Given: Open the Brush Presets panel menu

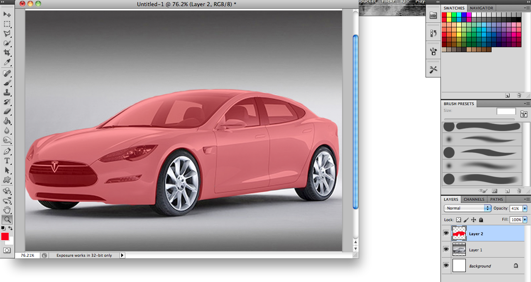Looking at the screenshot, I should 527,104.
